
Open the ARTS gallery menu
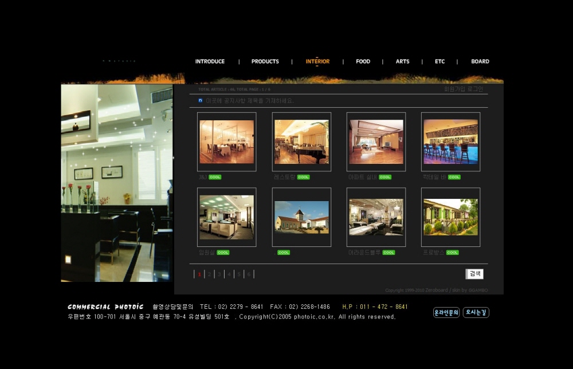(402, 61)
